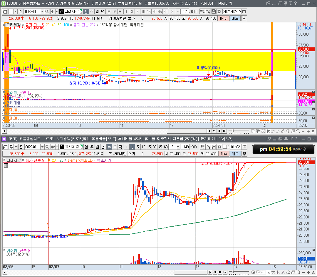Click magnifier zoom icon below bottom chart
This screenshot has height=277, width=317.
(298, 273)
